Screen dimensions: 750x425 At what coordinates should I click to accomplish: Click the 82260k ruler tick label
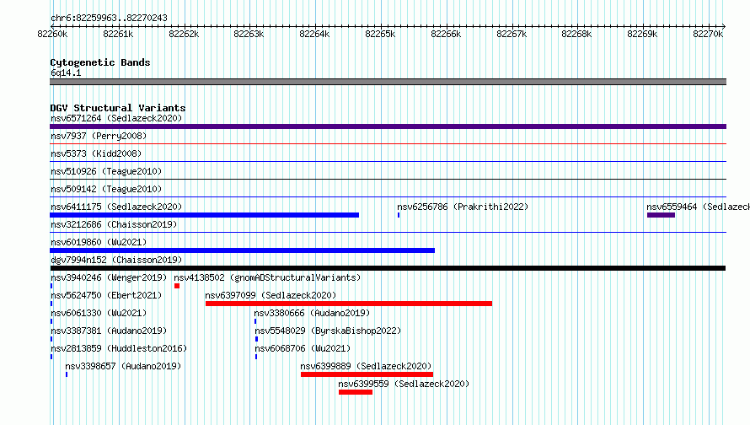pyautogui.click(x=52, y=34)
